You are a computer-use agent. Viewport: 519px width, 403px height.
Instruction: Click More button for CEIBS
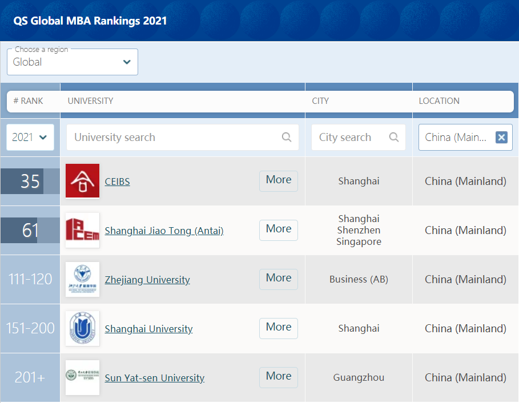point(279,181)
